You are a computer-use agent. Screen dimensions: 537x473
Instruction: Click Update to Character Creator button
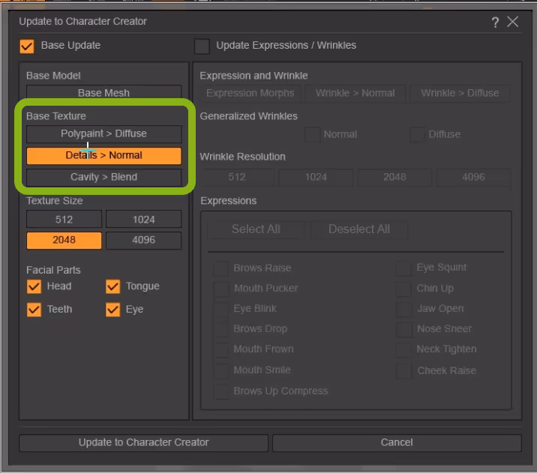pyautogui.click(x=143, y=442)
